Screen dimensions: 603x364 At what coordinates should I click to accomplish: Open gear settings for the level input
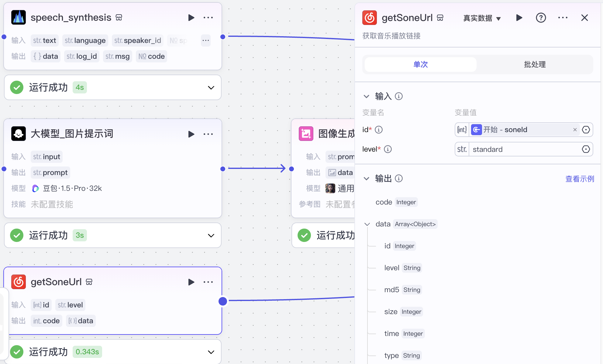(586, 149)
